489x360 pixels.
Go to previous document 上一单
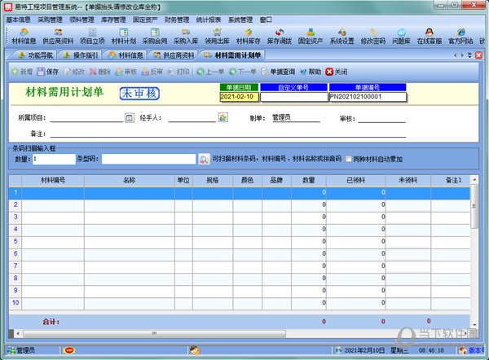click(210, 72)
